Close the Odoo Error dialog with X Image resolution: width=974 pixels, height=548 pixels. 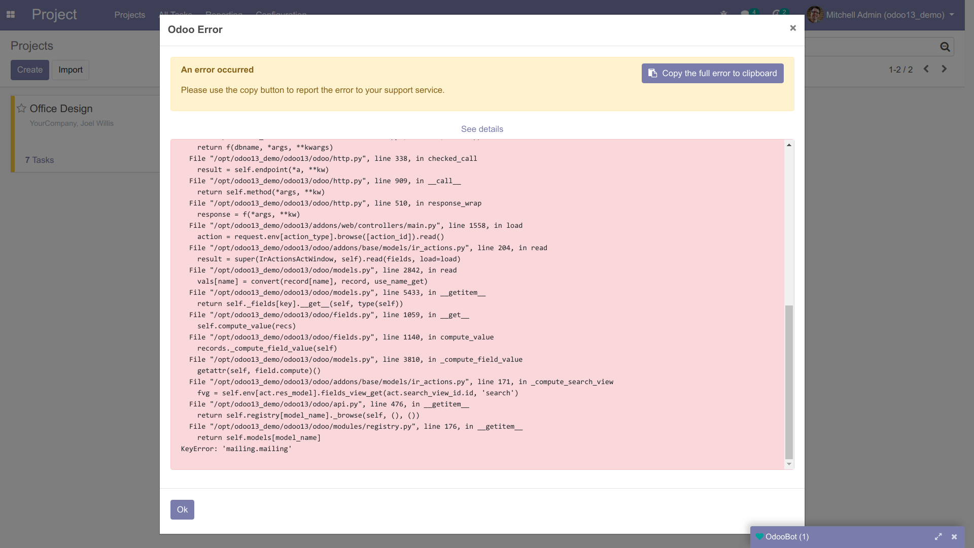(x=793, y=28)
